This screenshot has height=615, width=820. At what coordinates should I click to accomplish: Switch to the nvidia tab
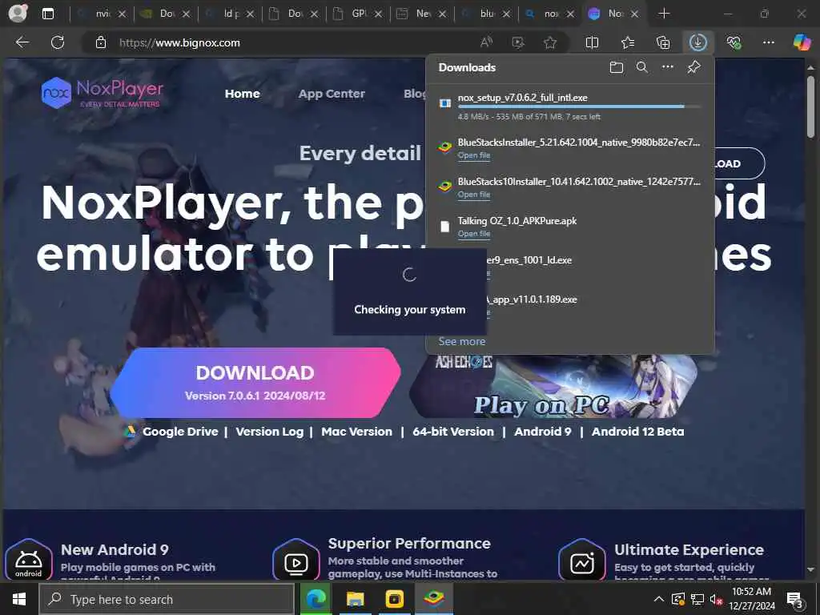point(102,14)
